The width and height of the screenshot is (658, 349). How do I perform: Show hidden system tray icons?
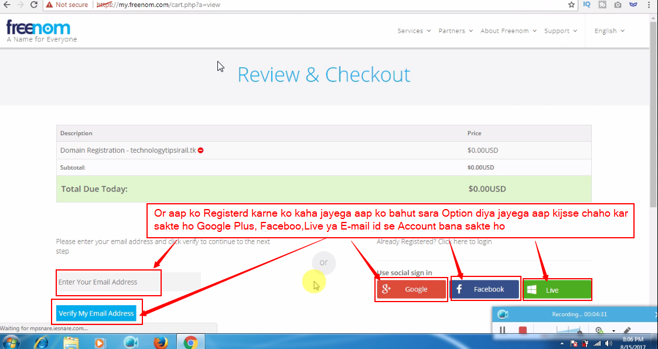pos(562,344)
